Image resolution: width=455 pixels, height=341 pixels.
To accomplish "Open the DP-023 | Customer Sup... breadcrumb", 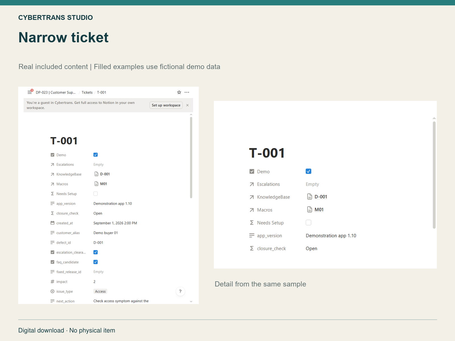I will [56, 92].
